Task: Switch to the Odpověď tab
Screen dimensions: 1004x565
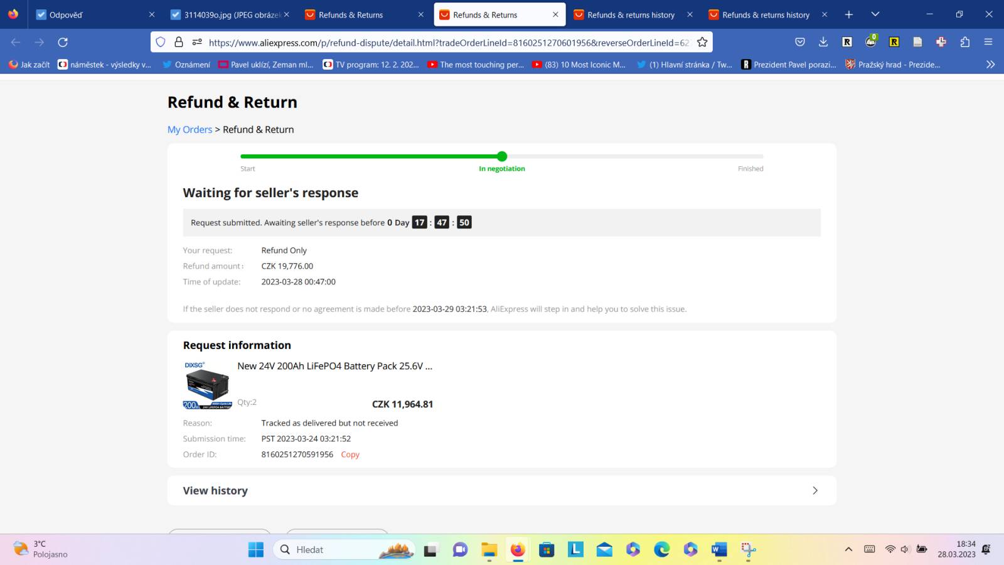Action: tap(95, 14)
